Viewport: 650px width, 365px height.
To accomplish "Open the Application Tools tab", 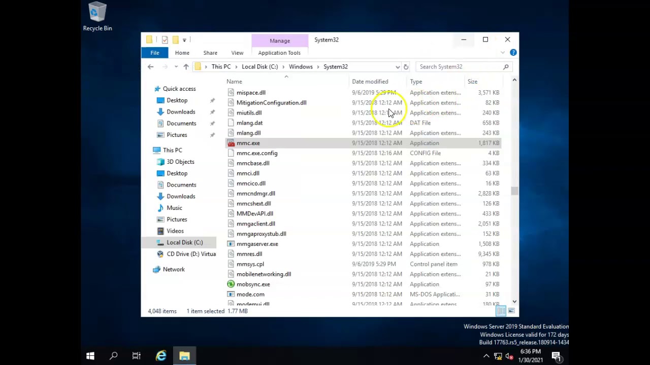I will click(279, 53).
